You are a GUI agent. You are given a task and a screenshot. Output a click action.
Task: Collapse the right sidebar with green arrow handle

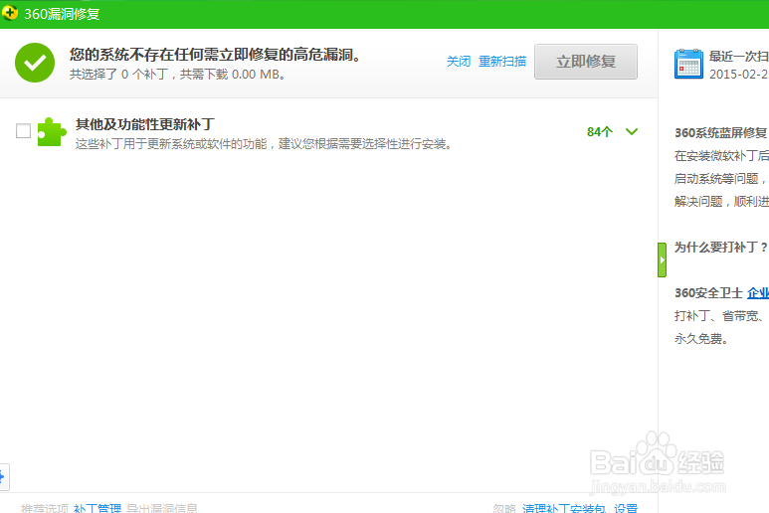[x=663, y=259]
